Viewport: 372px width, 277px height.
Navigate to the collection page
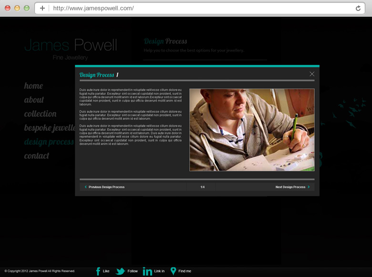[x=41, y=114]
